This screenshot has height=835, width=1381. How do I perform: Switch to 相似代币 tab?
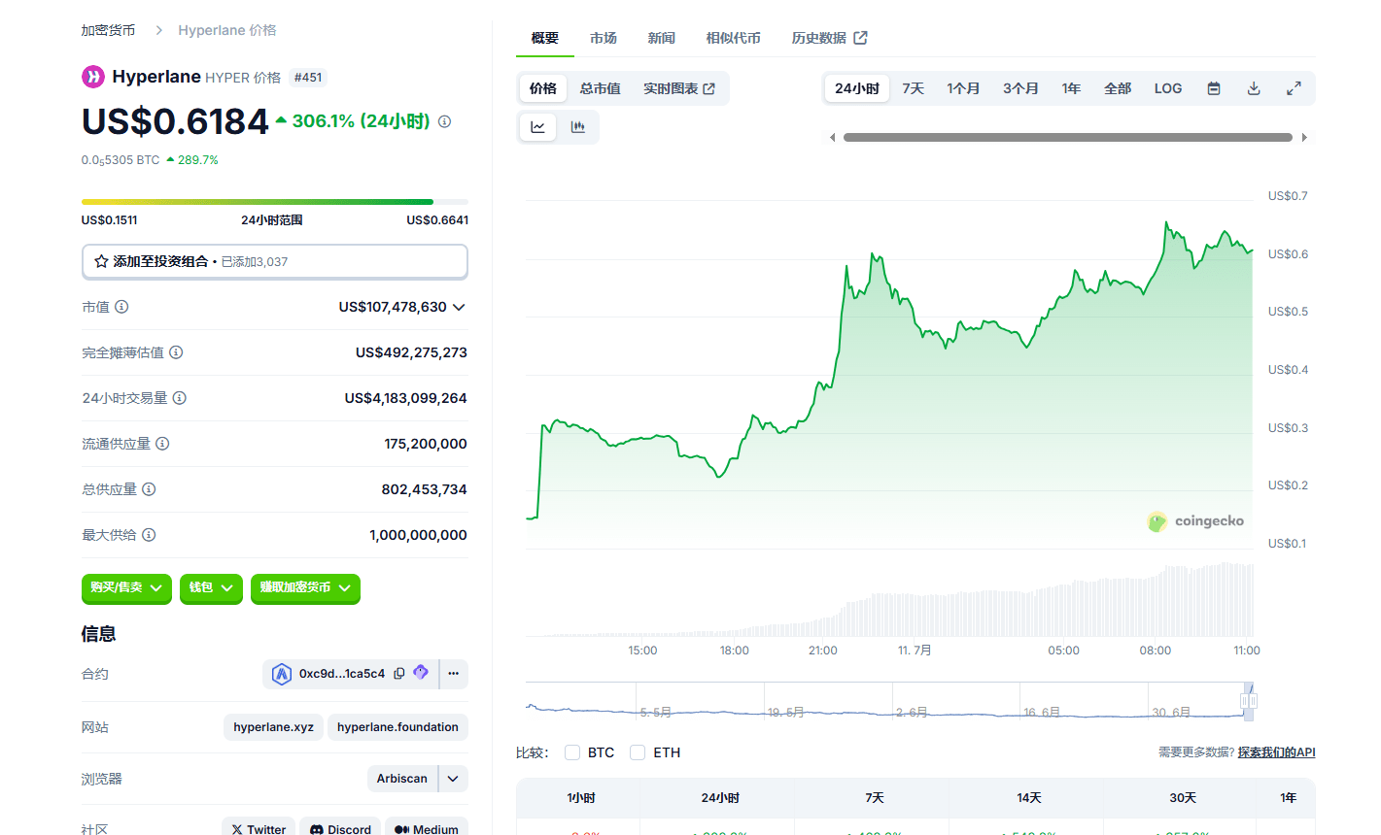pos(734,38)
